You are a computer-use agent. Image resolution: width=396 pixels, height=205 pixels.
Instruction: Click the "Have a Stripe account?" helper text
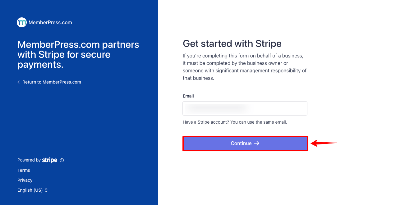235,122
